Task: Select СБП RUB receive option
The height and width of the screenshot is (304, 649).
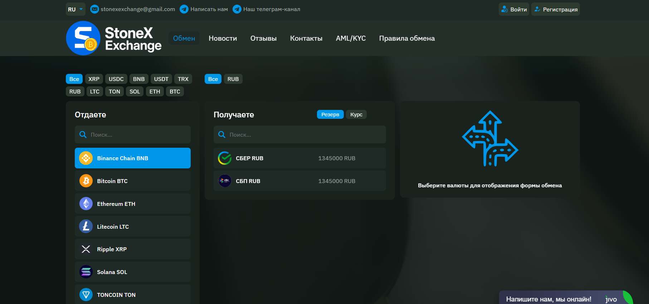Action: point(300,181)
